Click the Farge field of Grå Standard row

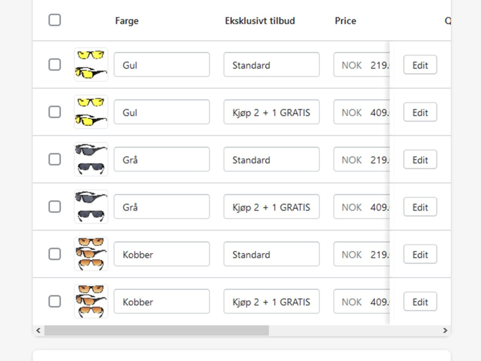click(x=162, y=159)
